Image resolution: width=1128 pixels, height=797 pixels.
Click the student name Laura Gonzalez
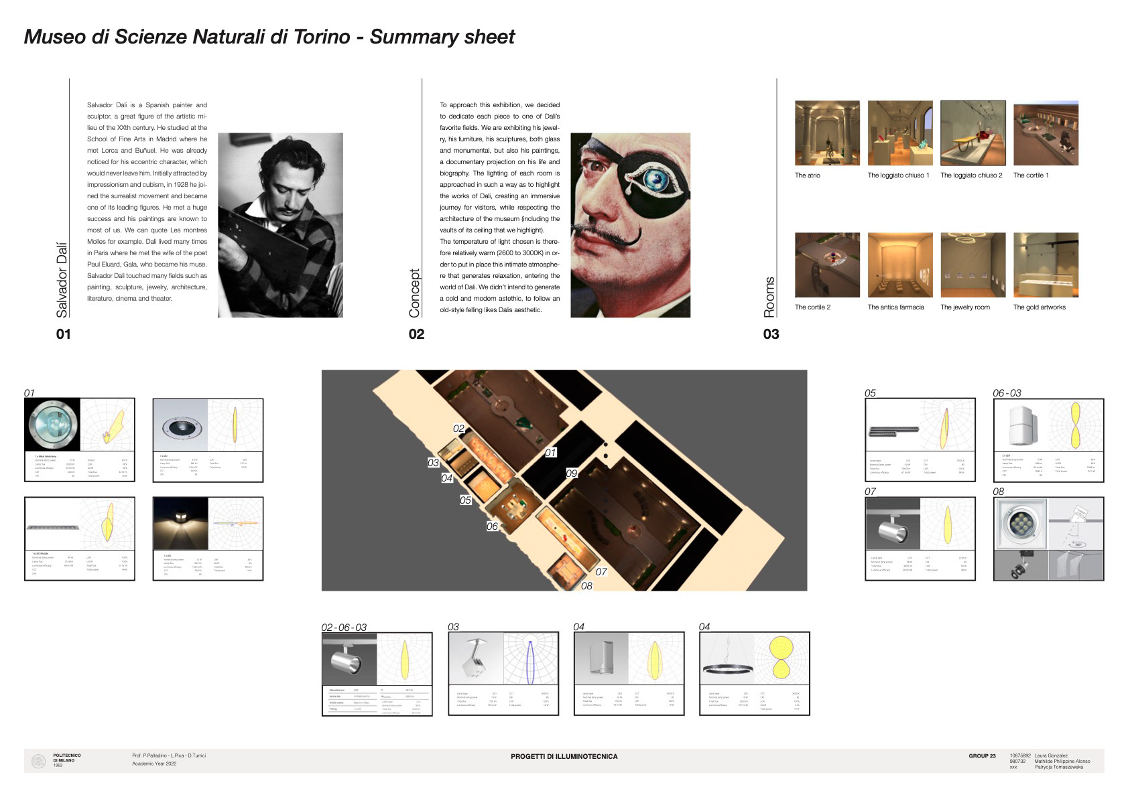(1052, 755)
